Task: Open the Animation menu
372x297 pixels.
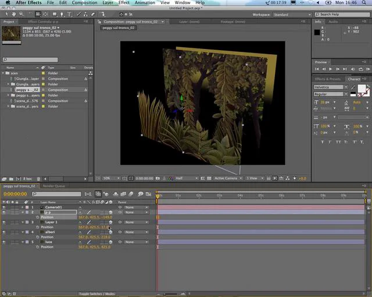Action: (x=145, y=2)
